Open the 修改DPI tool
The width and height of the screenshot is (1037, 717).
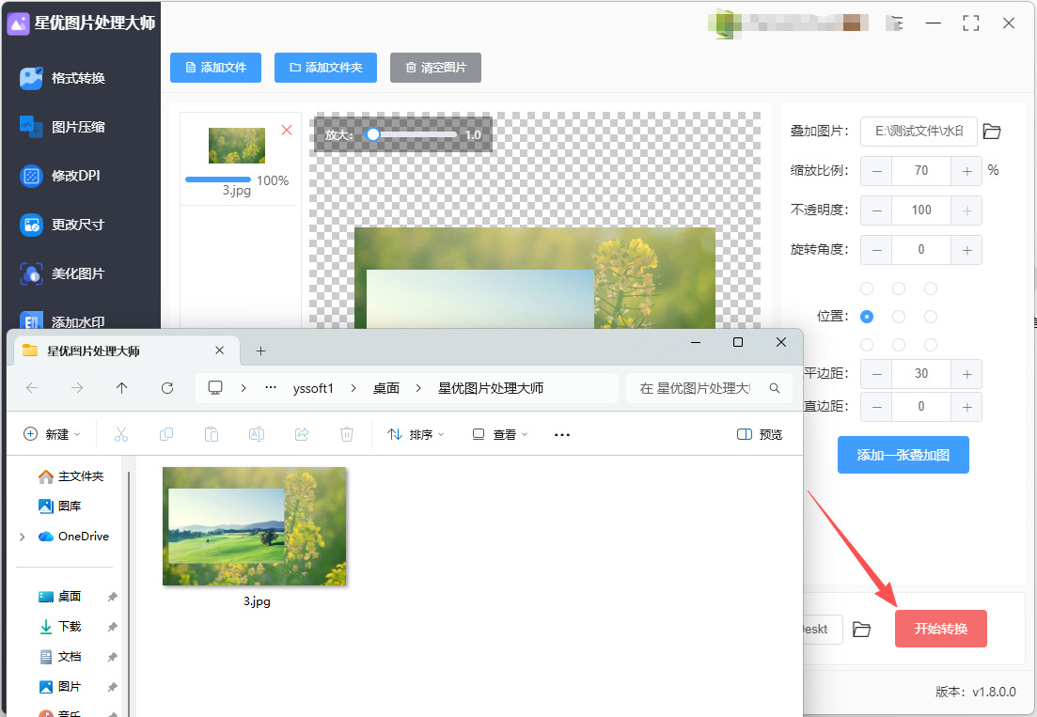click(x=61, y=176)
